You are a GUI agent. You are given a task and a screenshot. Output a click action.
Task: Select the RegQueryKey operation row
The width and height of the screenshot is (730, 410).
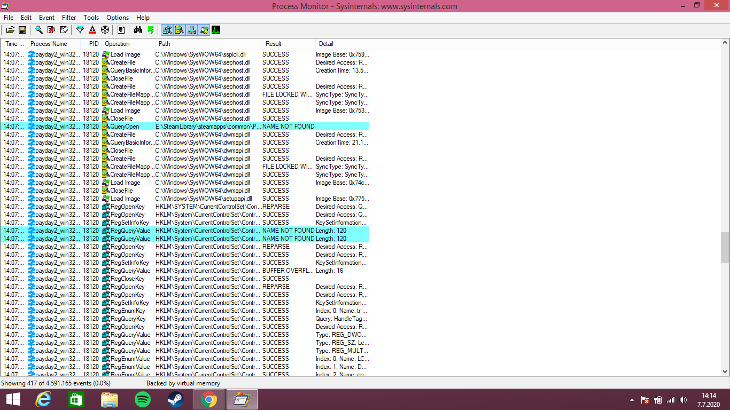(x=185, y=319)
